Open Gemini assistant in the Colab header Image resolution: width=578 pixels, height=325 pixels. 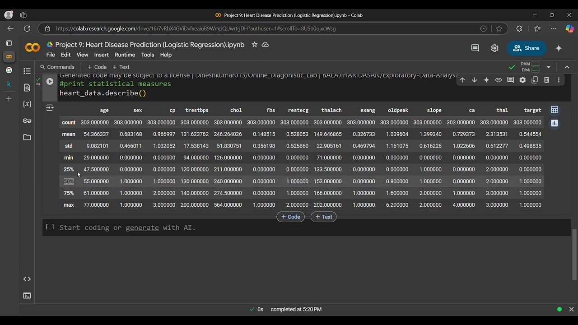pyautogui.click(x=559, y=48)
